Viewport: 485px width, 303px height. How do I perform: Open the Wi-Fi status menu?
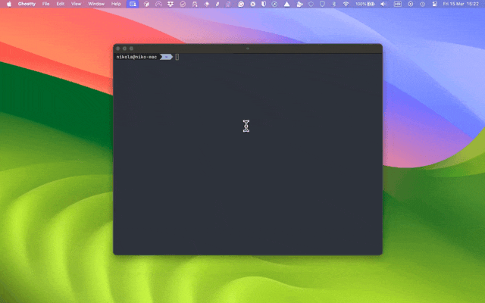pos(346,4)
